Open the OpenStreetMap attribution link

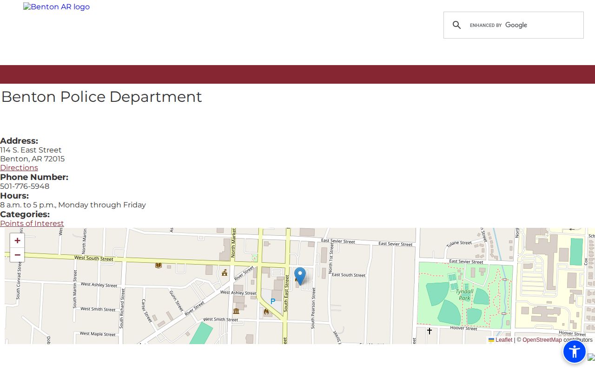click(542, 340)
